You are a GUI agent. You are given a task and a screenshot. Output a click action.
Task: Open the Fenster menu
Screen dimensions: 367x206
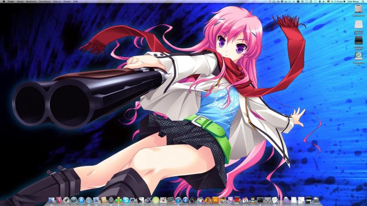(x=67, y=1)
